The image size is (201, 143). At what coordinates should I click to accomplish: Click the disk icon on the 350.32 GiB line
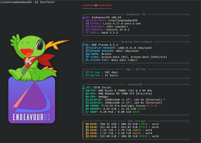point(88,124)
